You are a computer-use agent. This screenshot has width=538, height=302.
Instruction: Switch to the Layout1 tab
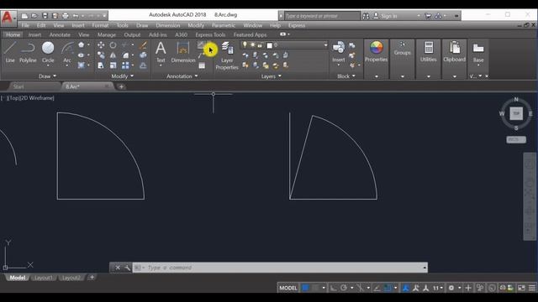tap(43, 278)
